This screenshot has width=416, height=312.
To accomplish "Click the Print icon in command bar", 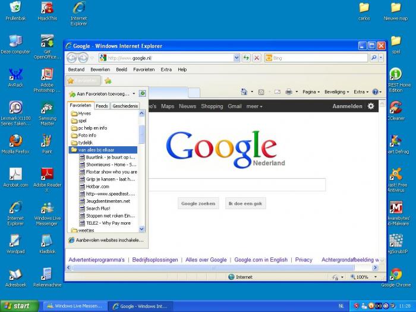I will point(288,92).
